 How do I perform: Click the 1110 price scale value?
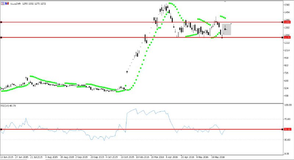click(x=287, y=43)
